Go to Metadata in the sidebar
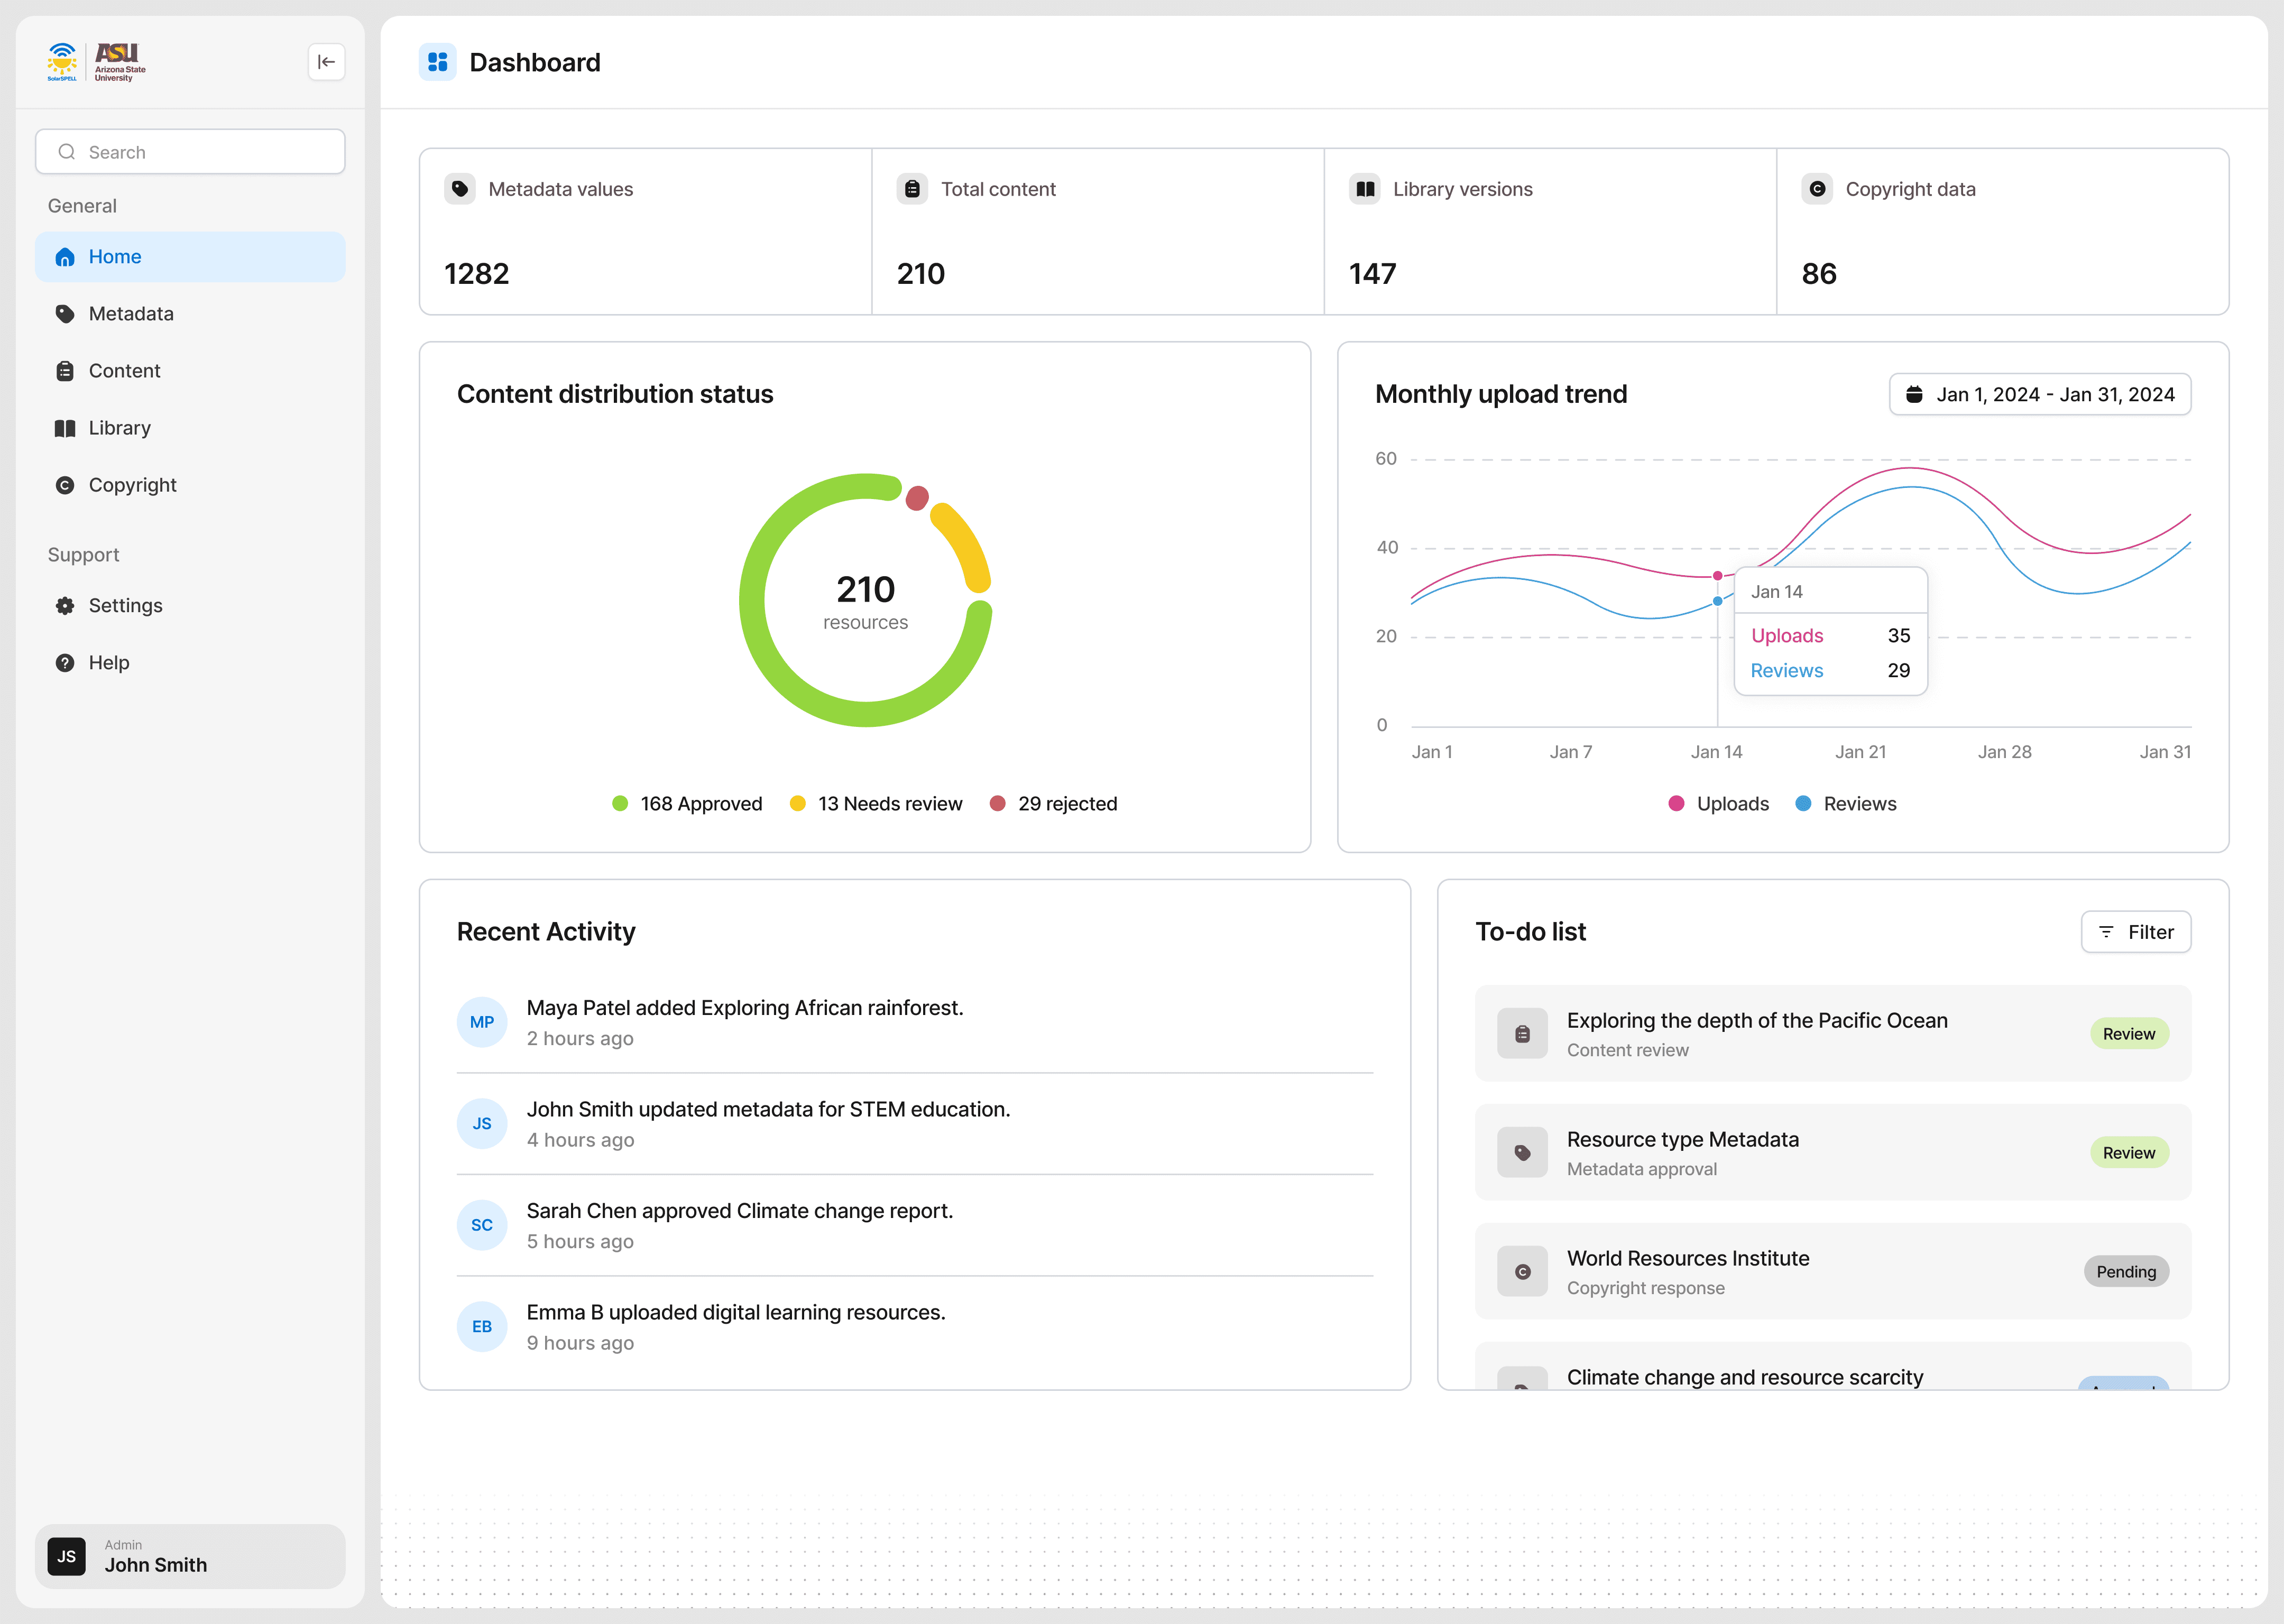The image size is (2284, 1624). tap(131, 314)
